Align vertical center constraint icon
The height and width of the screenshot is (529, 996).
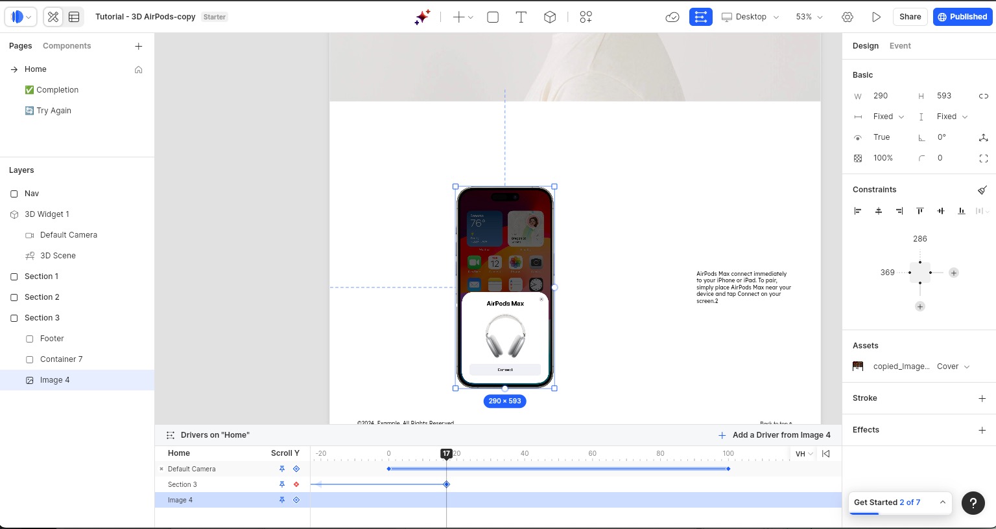tap(941, 210)
